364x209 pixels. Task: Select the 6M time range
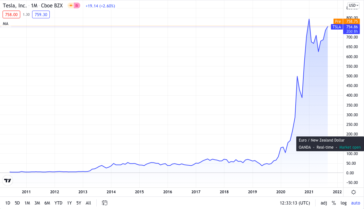[47, 203]
